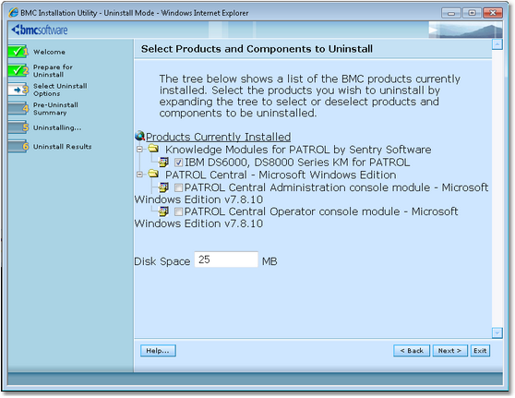Close the BMC Installation Utility window
Image resolution: width=515 pixels, height=398 pixels.
(x=492, y=13)
